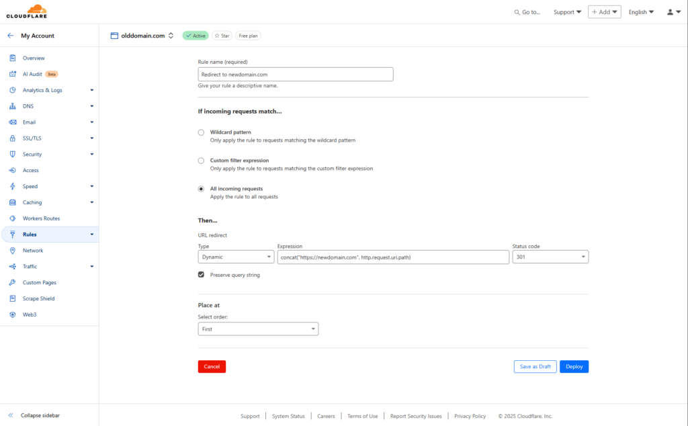
Task: Expand the Traffic submenu arrow
Action: 91,266
